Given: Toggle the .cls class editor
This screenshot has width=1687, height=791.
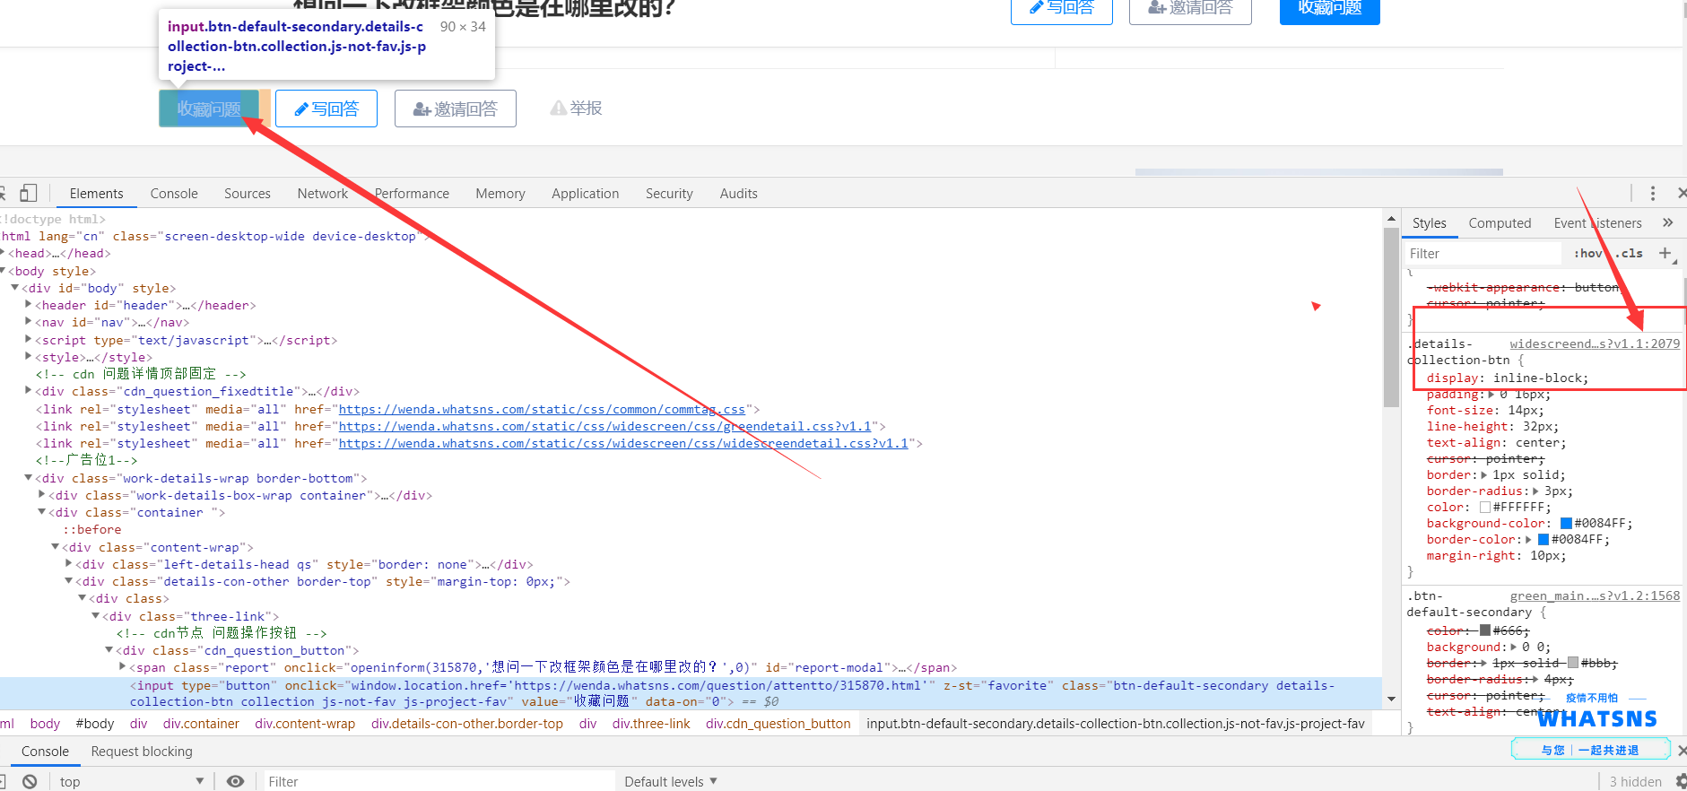Looking at the screenshot, I should [x=1631, y=254].
